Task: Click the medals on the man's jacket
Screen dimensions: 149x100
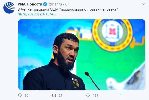Action: (x=76, y=82)
